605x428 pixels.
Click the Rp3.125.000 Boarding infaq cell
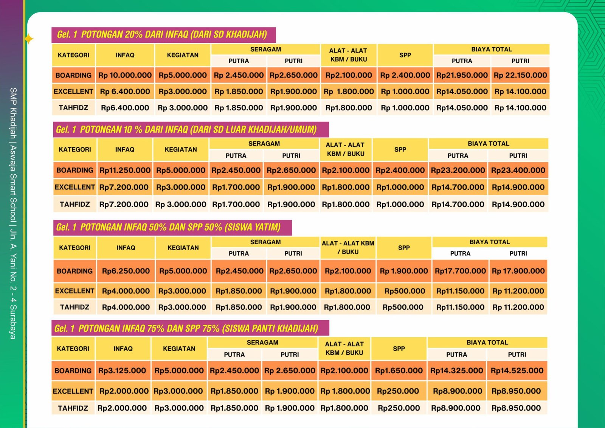coord(122,371)
